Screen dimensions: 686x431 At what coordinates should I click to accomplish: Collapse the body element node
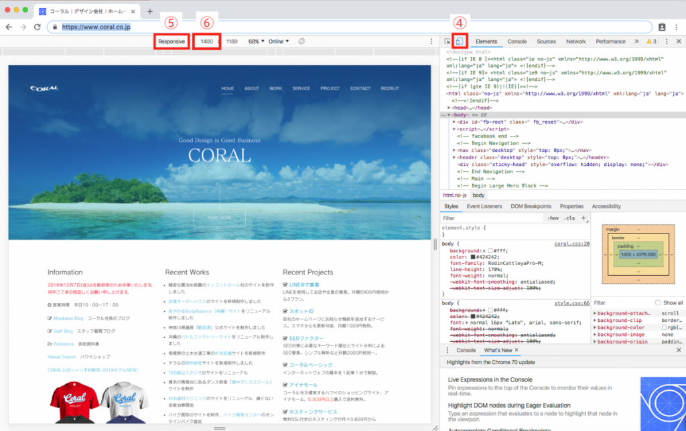[449, 115]
